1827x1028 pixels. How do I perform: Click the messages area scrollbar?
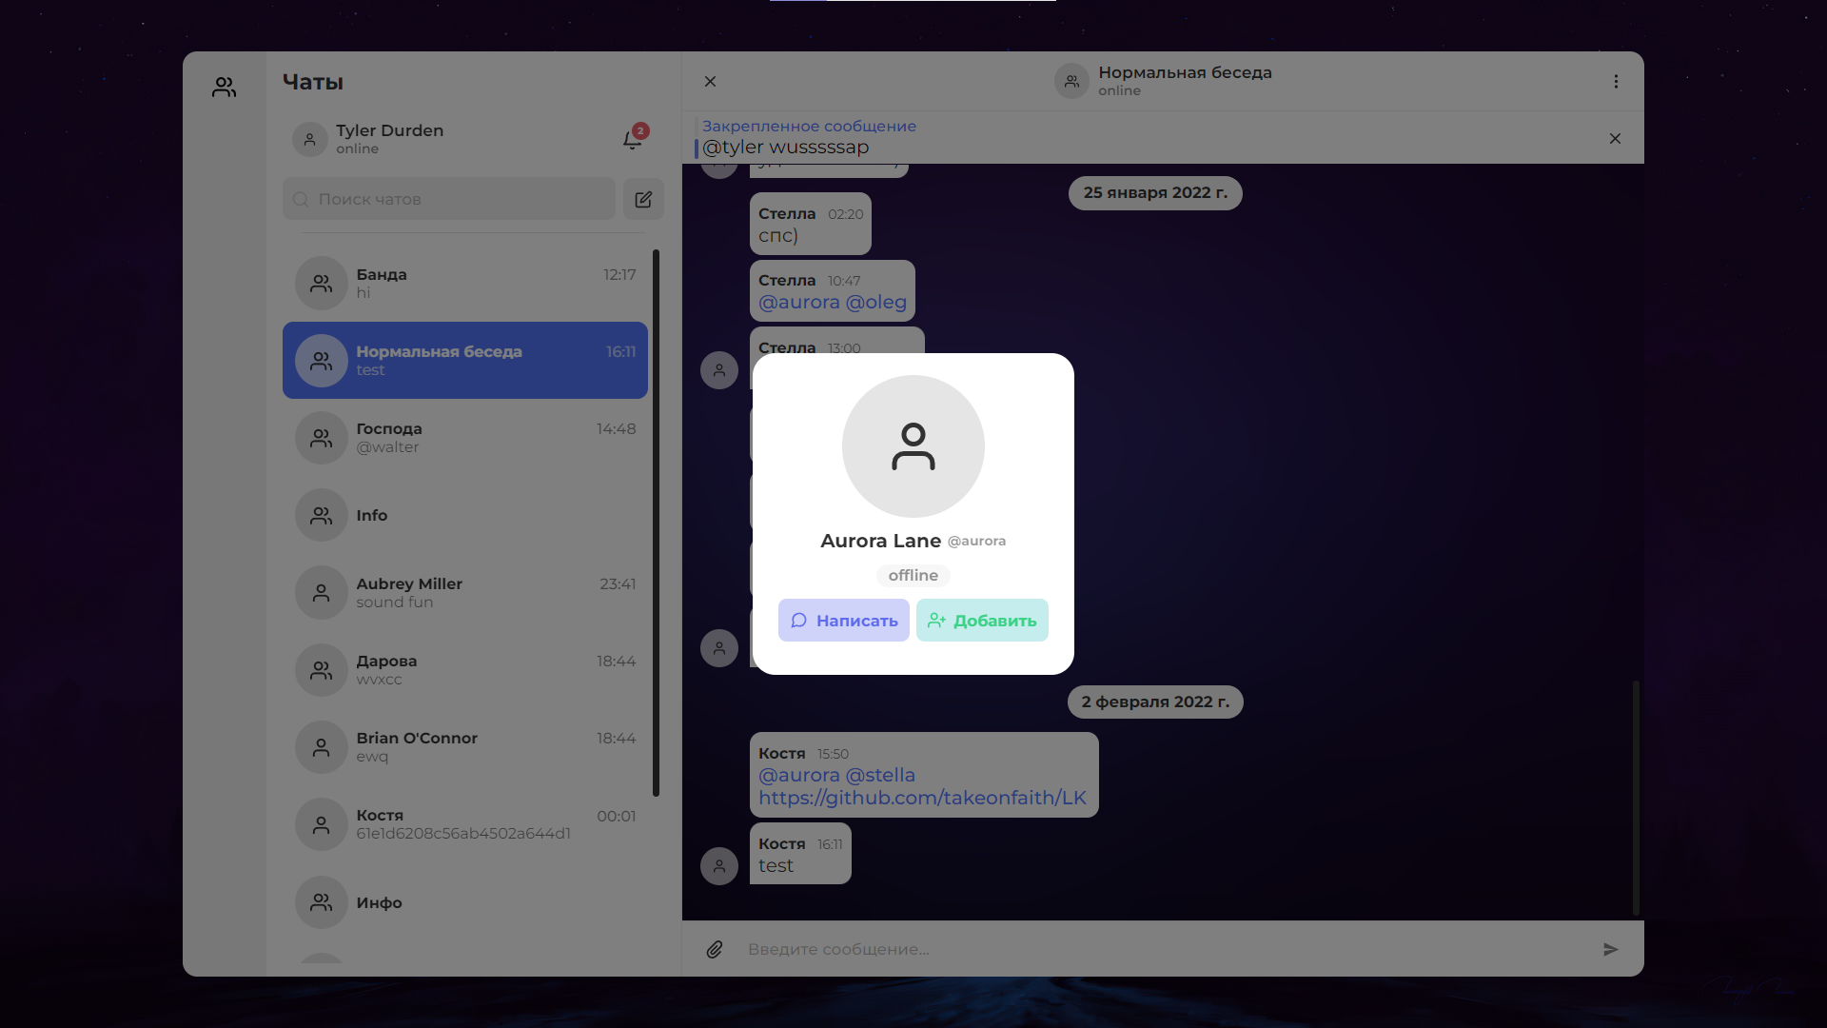(x=1636, y=798)
